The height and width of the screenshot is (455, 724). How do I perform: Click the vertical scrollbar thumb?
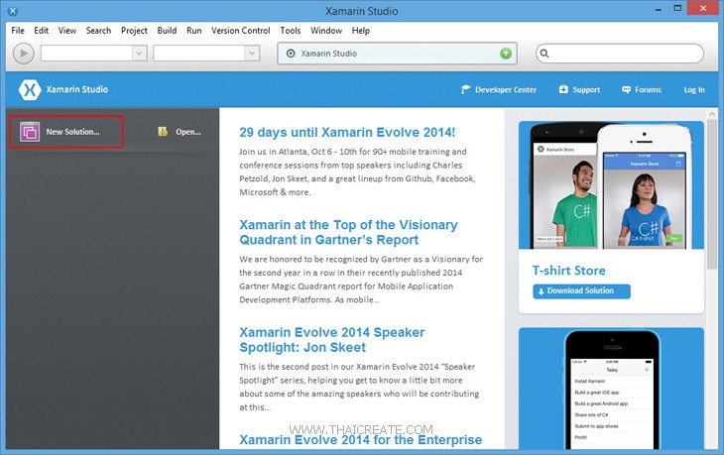(x=711, y=194)
